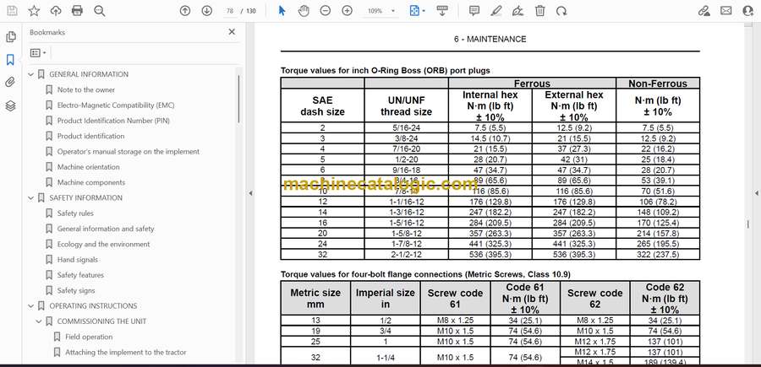The width and height of the screenshot is (761, 367).
Task: Go to the Safety signs bookmark
Action: pos(76,290)
